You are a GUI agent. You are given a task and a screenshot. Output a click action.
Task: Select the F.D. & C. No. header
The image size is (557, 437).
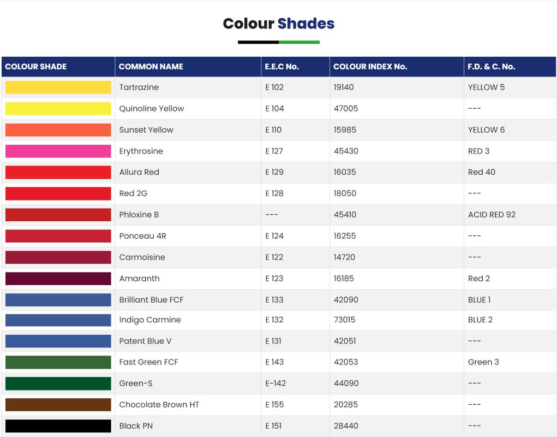pos(491,67)
